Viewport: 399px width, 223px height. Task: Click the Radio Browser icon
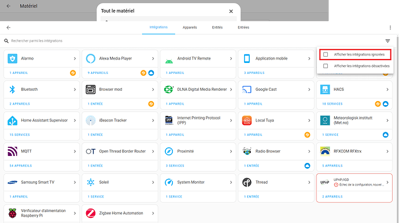[247, 151]
